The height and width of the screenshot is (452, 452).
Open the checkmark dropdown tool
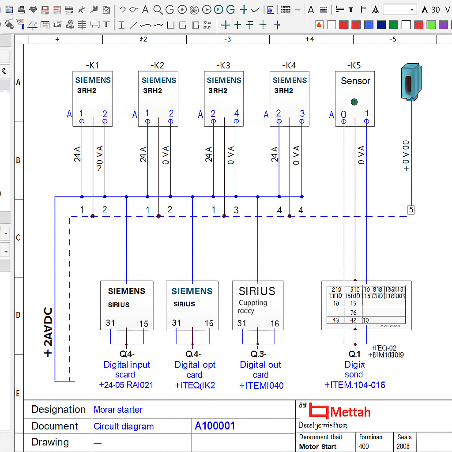pos(254,10)
